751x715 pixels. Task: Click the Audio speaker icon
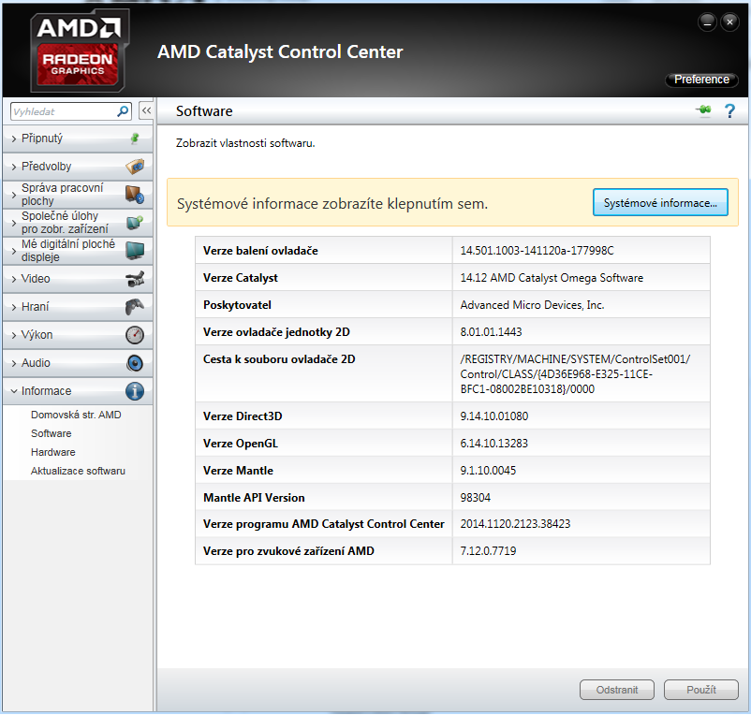click(x=135, y=363)
